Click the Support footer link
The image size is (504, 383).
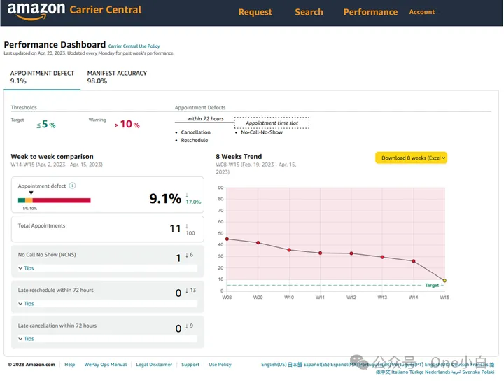tap(190, 365)
